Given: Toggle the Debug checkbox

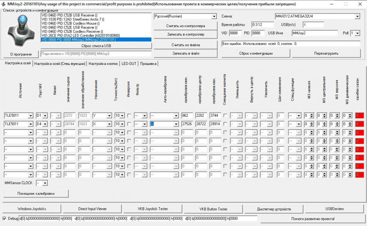Looking at the screenshot, I should coord(4,219).
